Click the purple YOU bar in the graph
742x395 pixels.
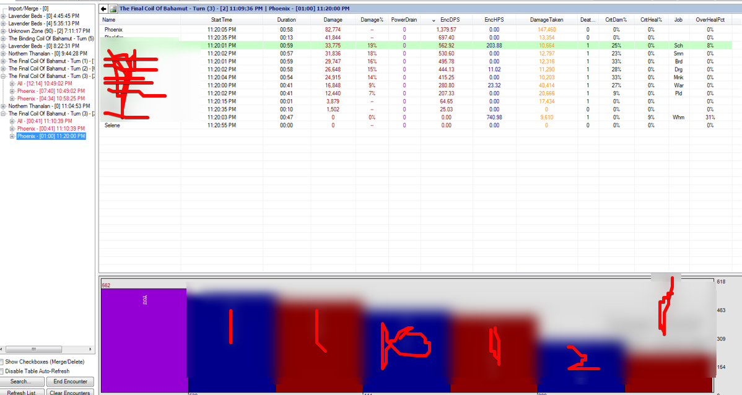144,340
